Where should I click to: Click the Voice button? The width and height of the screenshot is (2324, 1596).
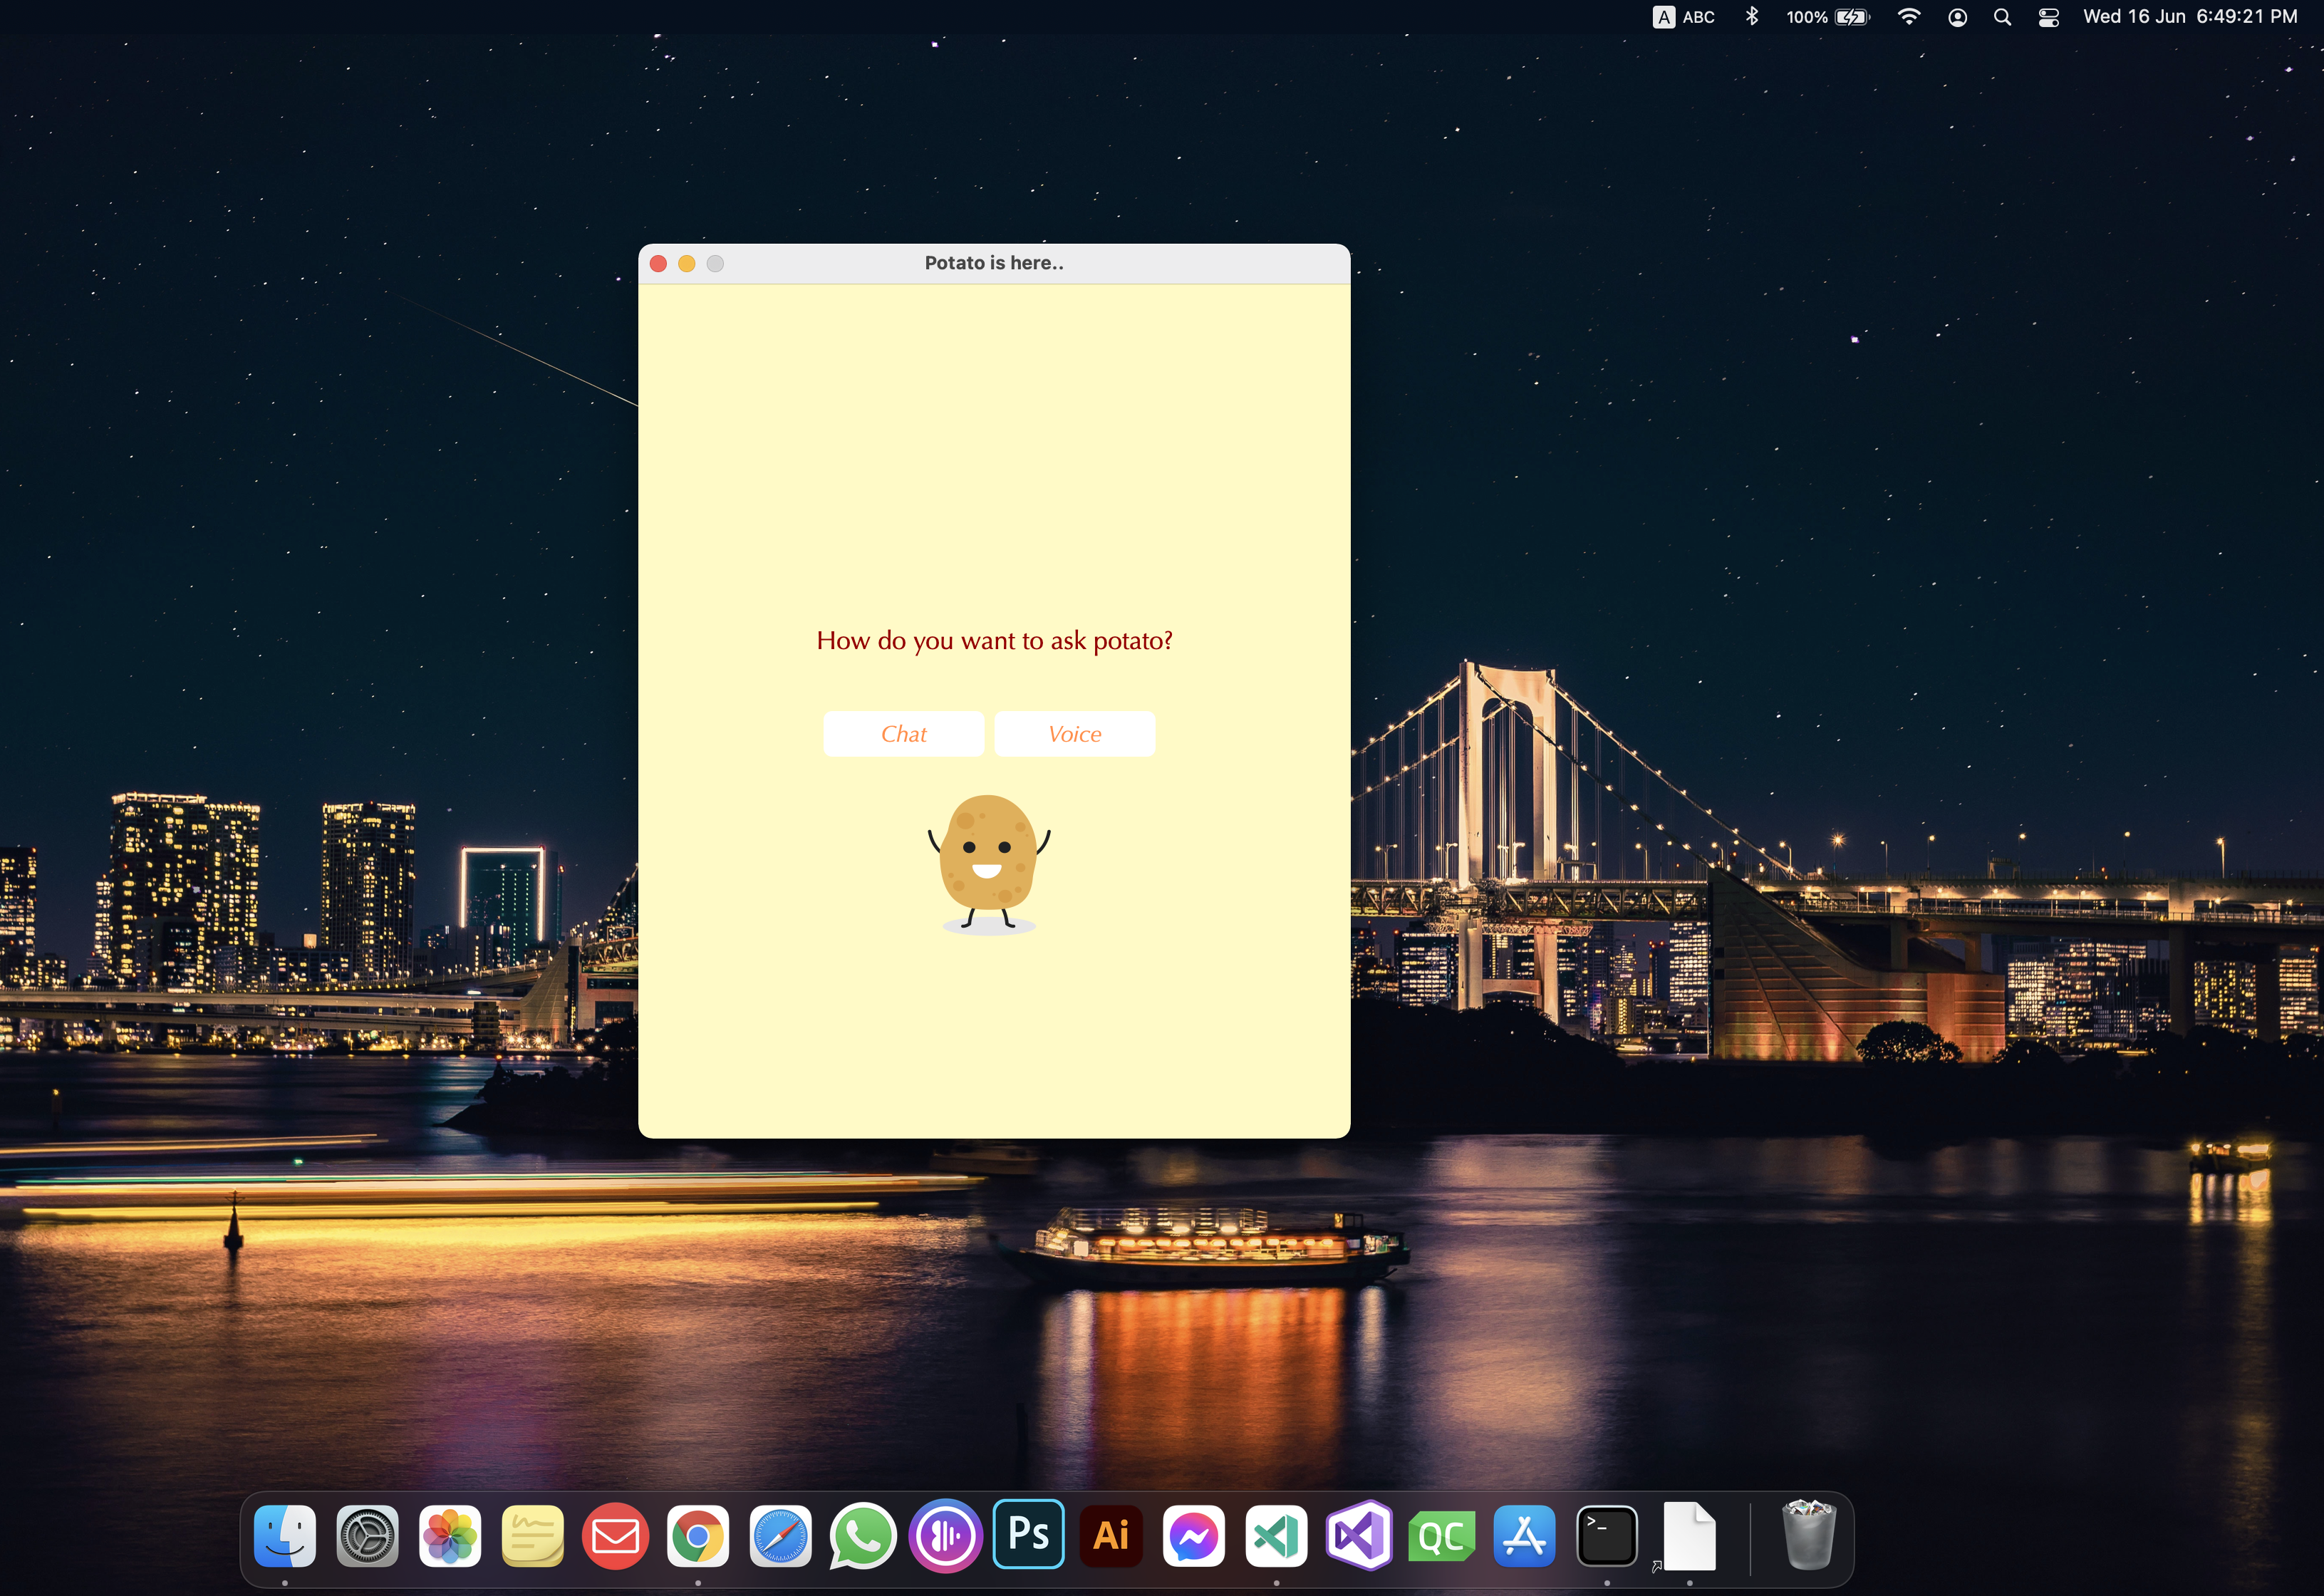[1074, 734]
